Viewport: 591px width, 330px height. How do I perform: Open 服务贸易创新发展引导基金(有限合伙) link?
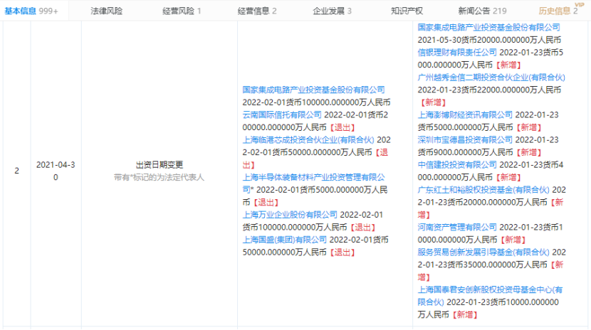(x=483, y=252)
